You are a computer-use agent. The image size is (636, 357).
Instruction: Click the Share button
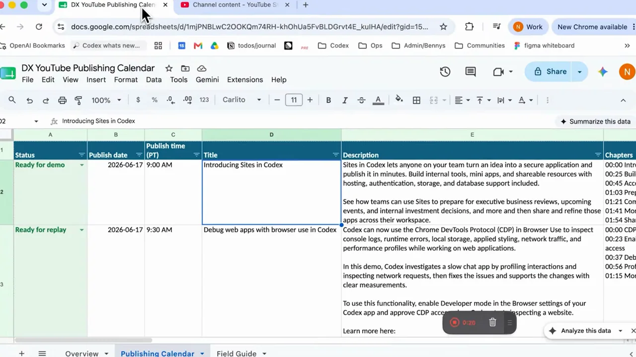tap(550, 72)
